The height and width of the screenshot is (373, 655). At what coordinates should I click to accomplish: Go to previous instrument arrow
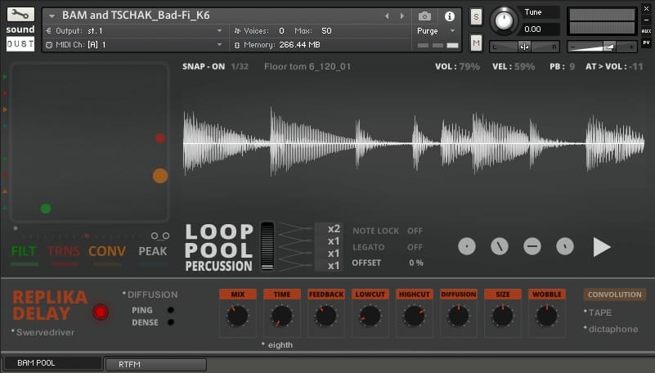(x=387, y=16)
